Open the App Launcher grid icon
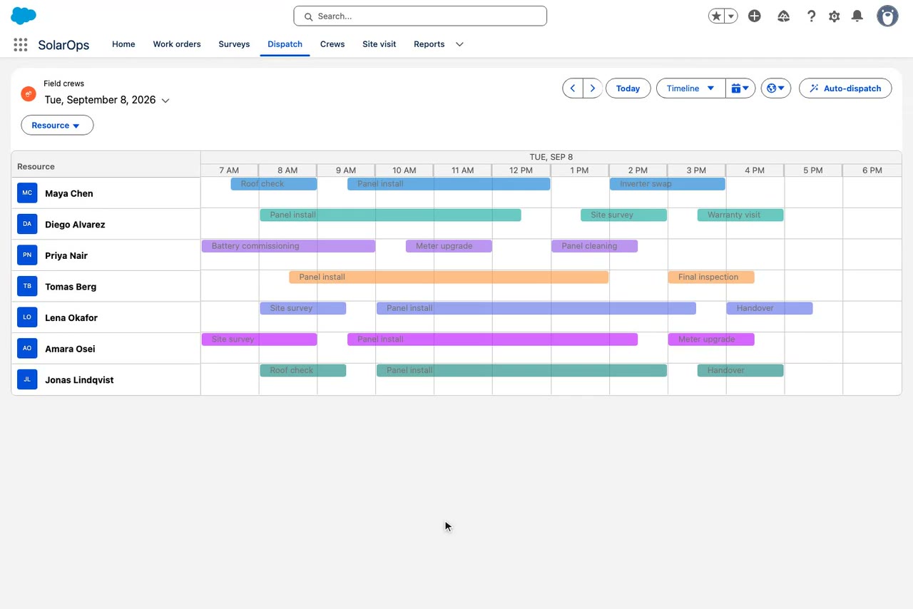This screenshot has height=609, width=913. pos(20,44)
